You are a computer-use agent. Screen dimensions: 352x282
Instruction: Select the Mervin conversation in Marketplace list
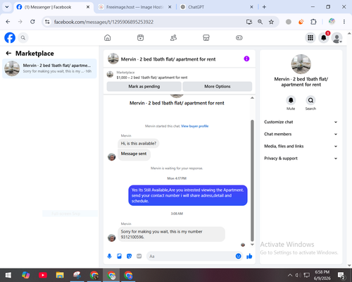point(49,68)
